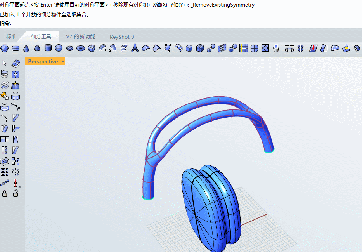Screen dimensions: 362x252
Task: Click the solid cube extrude icon
Action: coord(189,48)
